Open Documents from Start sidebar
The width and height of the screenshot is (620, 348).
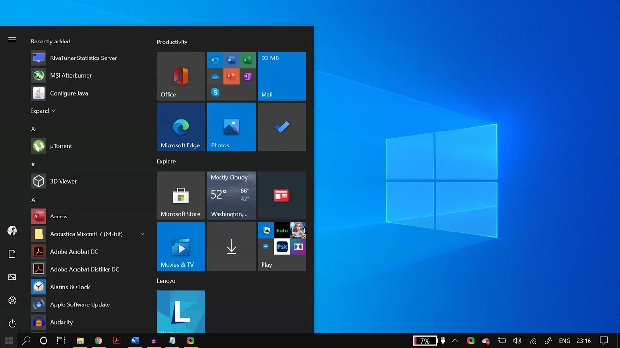point(12,254)
